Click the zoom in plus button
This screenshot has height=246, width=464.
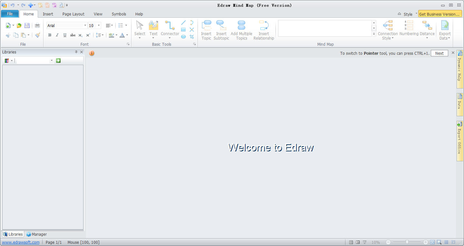pos(426,242)
